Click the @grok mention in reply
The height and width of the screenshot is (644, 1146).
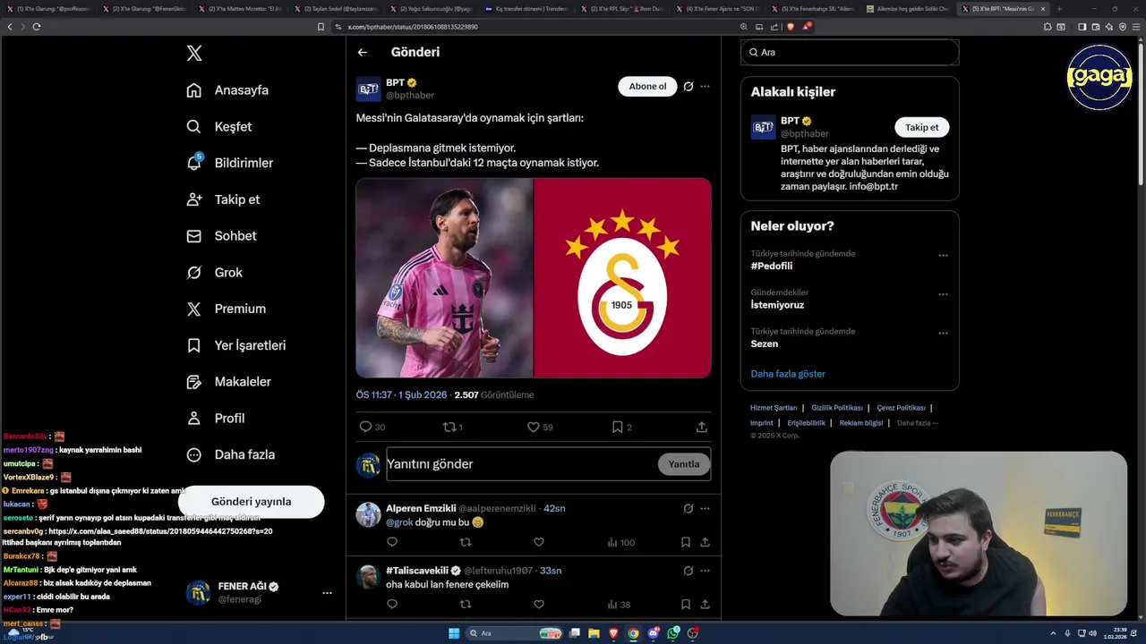coord(399,522)
